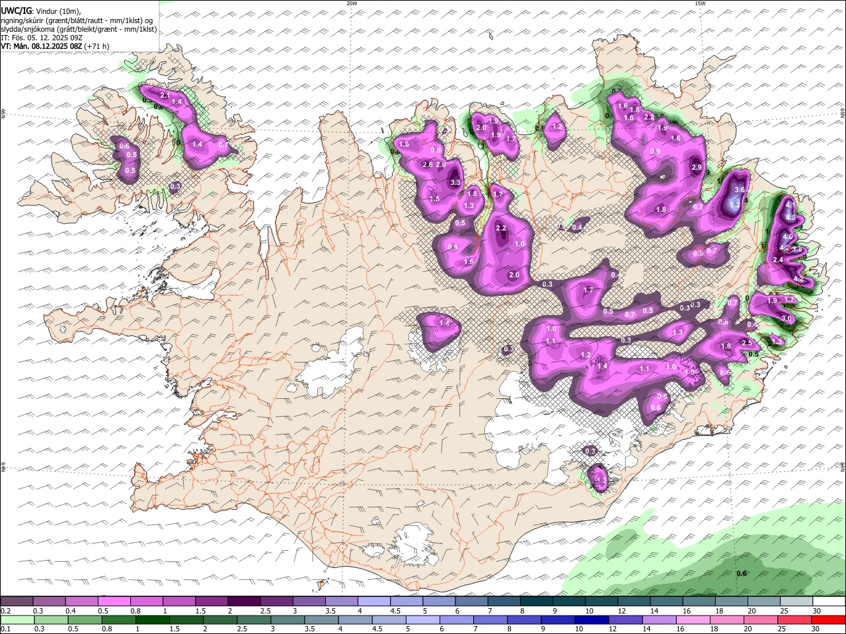Click the '(+71 h)' forecast offset text

click(97, 46)
